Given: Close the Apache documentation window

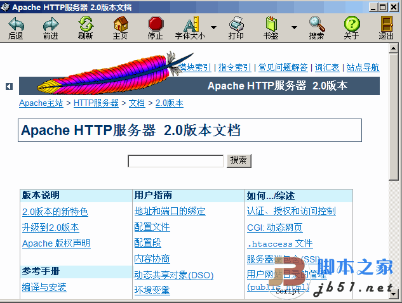Looking at the screenshot, I should pyautogui.click(x=394, y=7).
